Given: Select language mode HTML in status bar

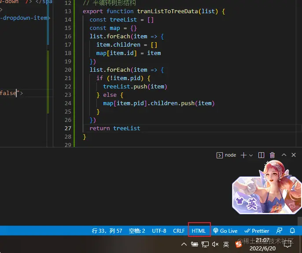Looking at the screenshot, I should tap(199, 231).
